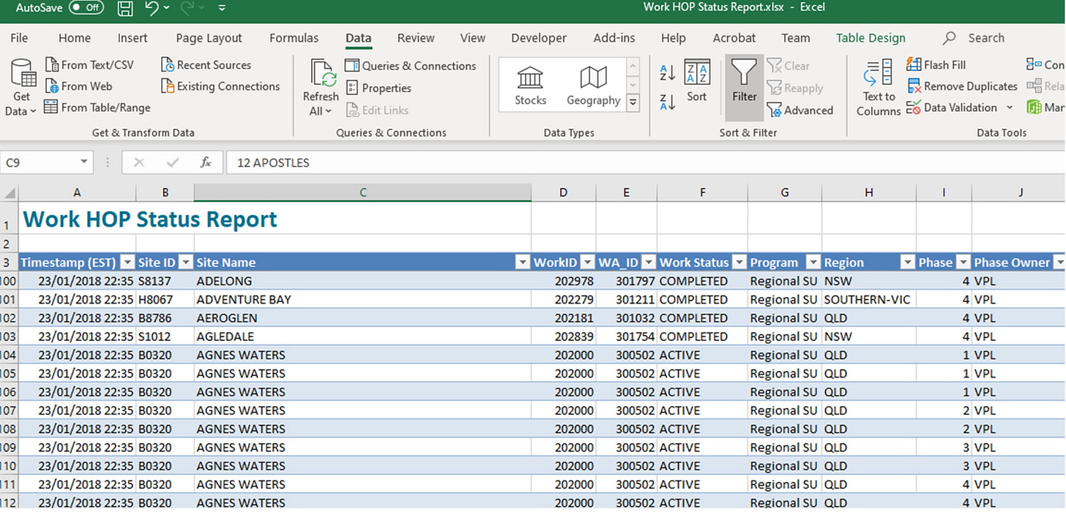Click the Undo arrow icon
Image resolution: width=1066 pixels, height=512 pixels.
tap(152, 8)
